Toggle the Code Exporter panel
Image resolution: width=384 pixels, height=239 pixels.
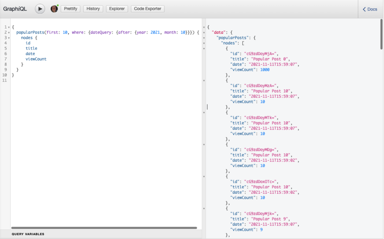click(x=147, y=9)
